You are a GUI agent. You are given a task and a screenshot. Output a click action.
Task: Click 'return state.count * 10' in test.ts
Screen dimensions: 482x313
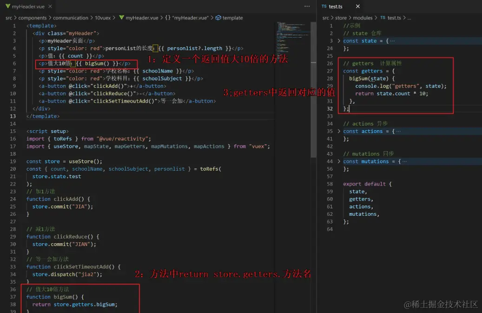click(390, 93)
